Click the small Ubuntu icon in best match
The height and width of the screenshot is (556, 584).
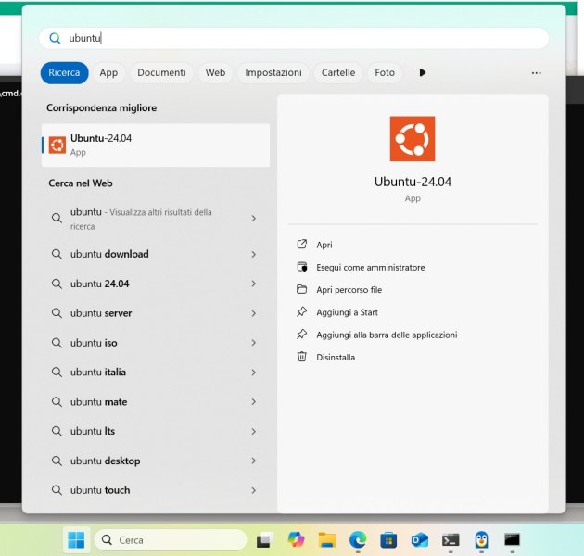click(x=57, y=145)
